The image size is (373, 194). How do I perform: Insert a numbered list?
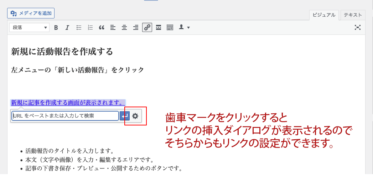(x=90, y=27)
